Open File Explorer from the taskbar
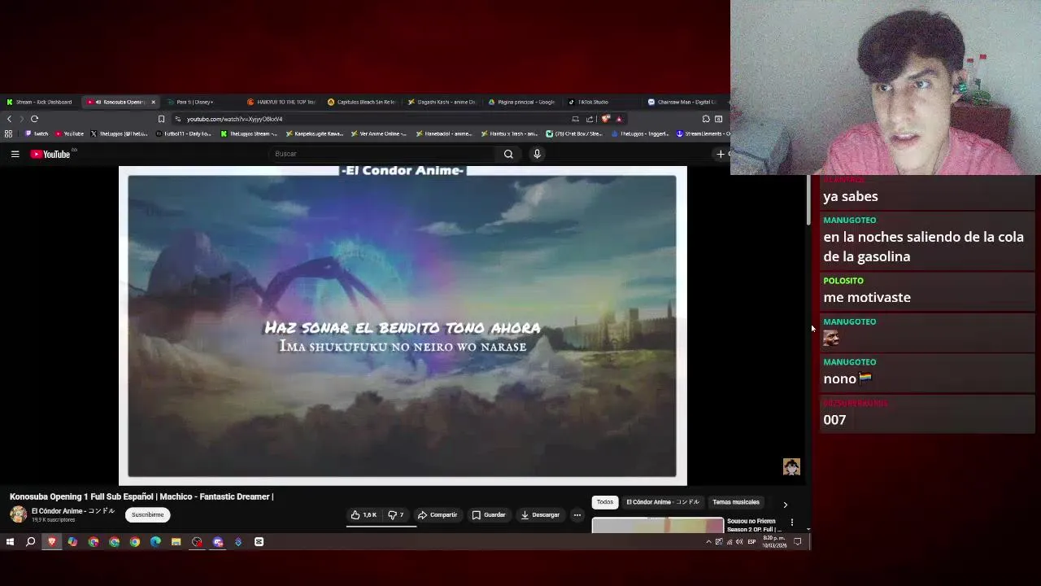 point(176,542)
